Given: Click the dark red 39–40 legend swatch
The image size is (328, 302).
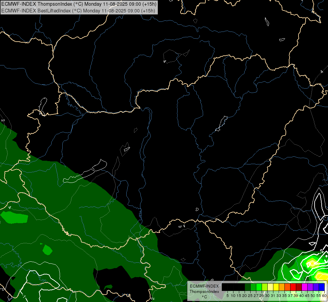Looking at the screenshot, I should tap(299, 287).
